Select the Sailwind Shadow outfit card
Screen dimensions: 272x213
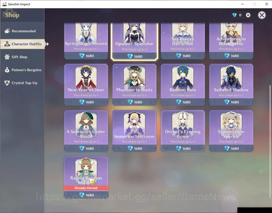pyautogui.click(x=231, y=85)
